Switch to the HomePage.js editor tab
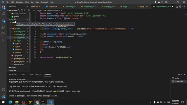The height and width of the screenshot is (105, 187). pyautogui.click(x=89, y=7)
